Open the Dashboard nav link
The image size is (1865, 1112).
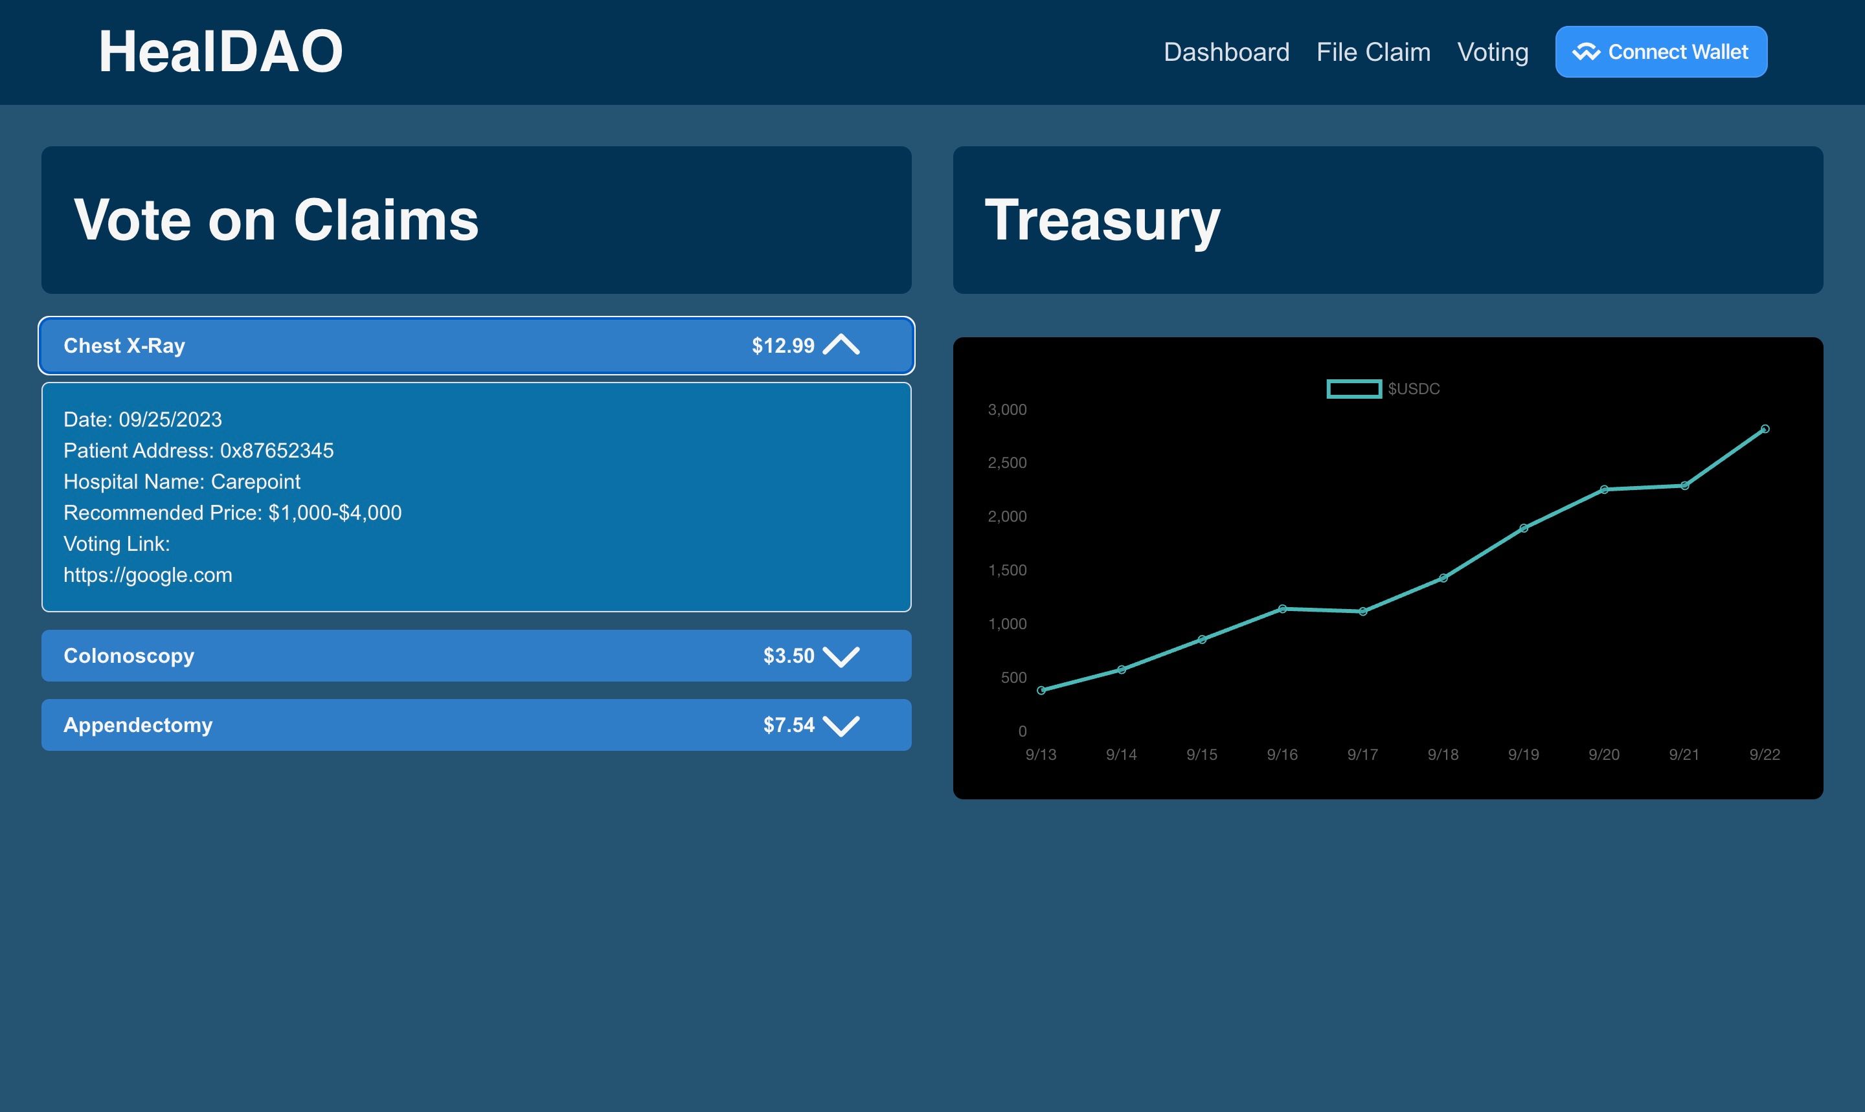pyautogui.click(x=1226, y=52)
